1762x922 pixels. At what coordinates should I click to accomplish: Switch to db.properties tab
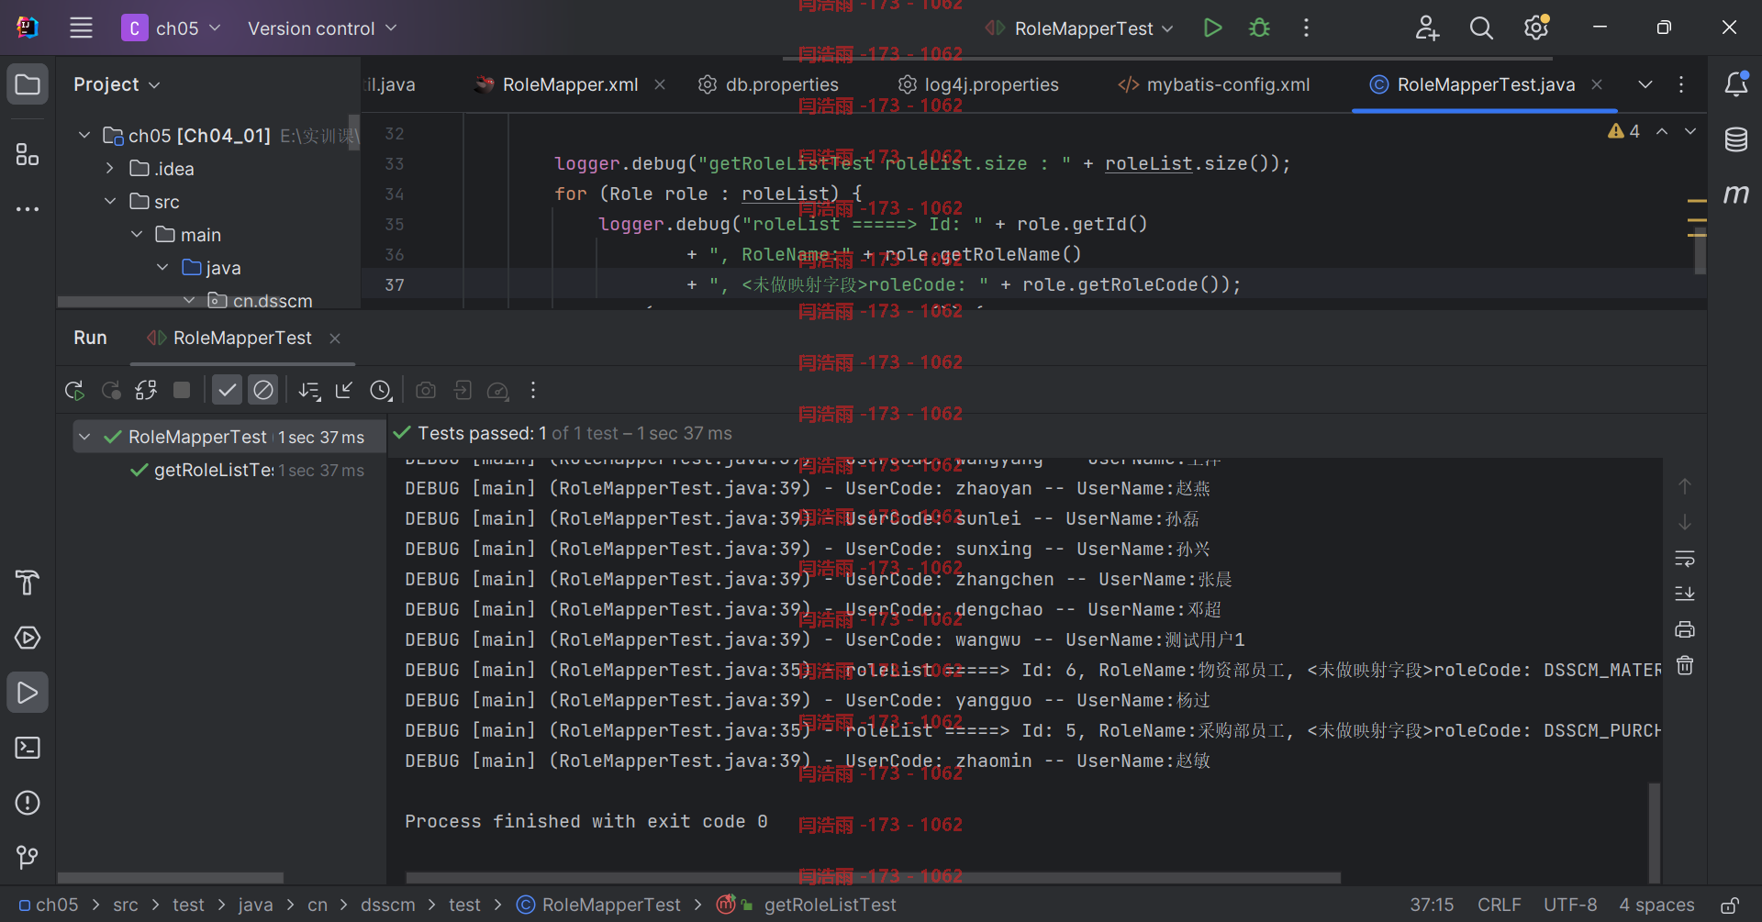tap(768, 84)
